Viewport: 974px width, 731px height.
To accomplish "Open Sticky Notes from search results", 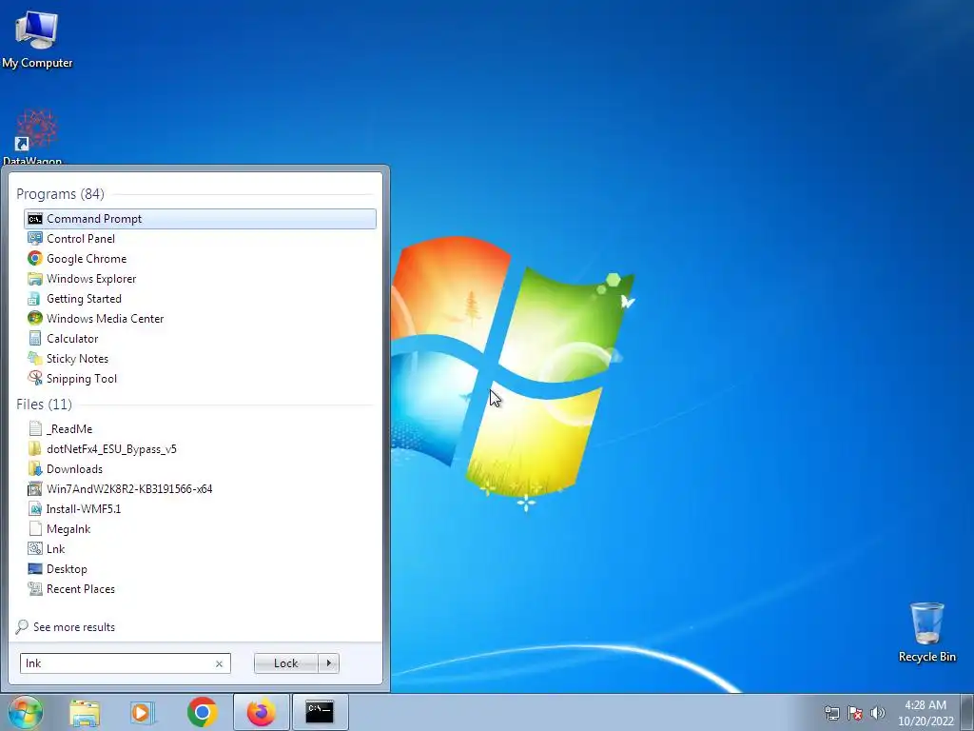I will tap(200, 359).
